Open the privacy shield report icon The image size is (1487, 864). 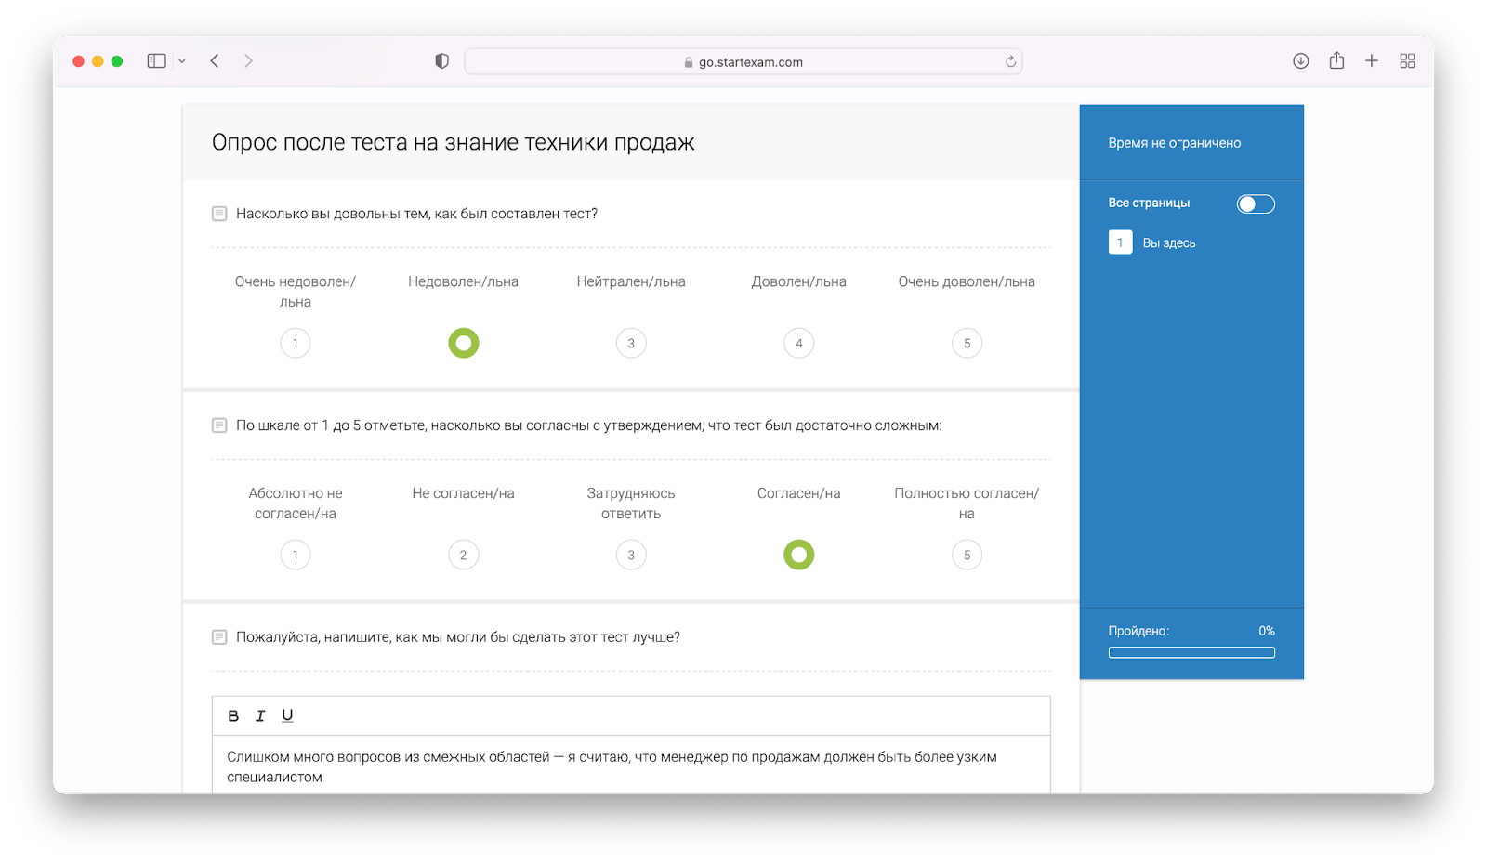(x=442, y=61)
